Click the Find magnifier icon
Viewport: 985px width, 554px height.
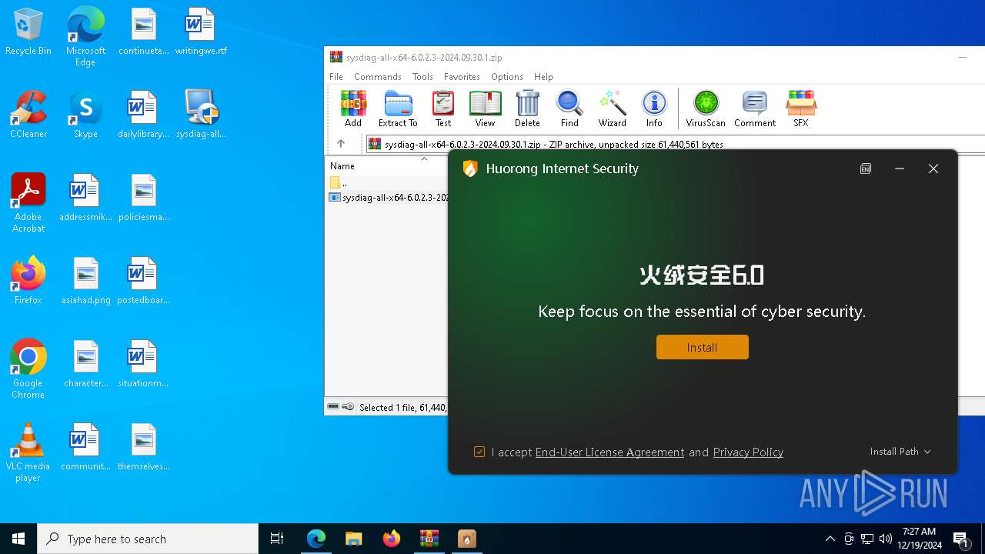pos(569,108)
